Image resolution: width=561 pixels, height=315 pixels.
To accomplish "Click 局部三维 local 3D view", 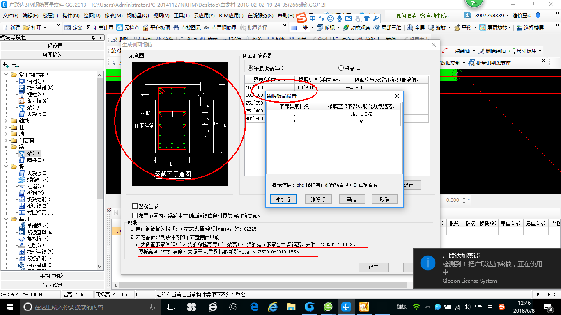I will point(387,27).
